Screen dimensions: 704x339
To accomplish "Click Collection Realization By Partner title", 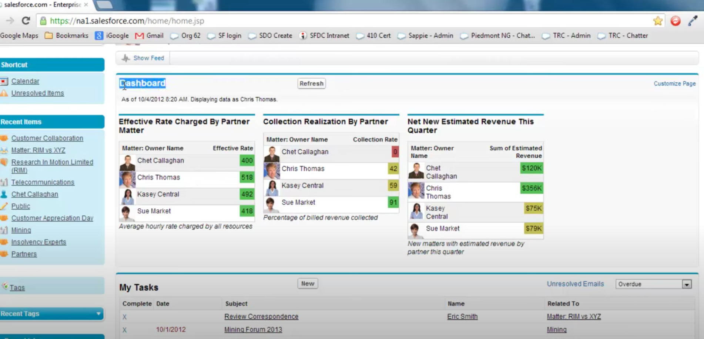I will pos(325,121).
